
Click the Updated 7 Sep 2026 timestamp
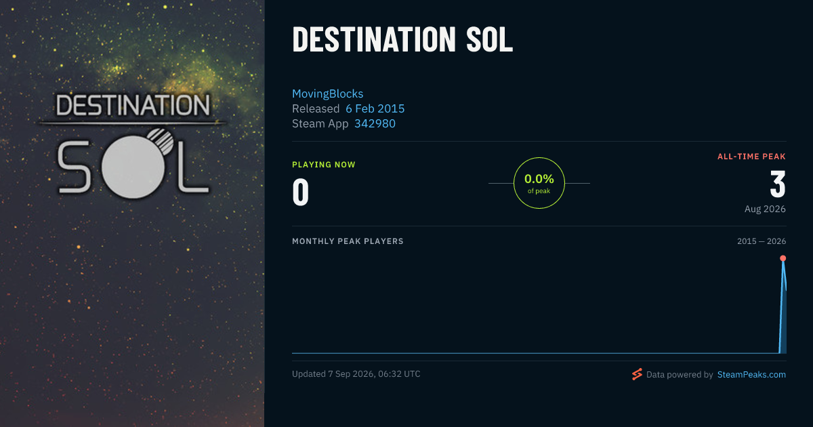tap(356, 373)
